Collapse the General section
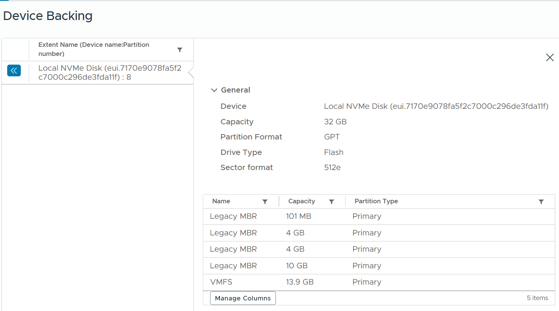Screen dimensions: 559x311 (x=214, y=90)
